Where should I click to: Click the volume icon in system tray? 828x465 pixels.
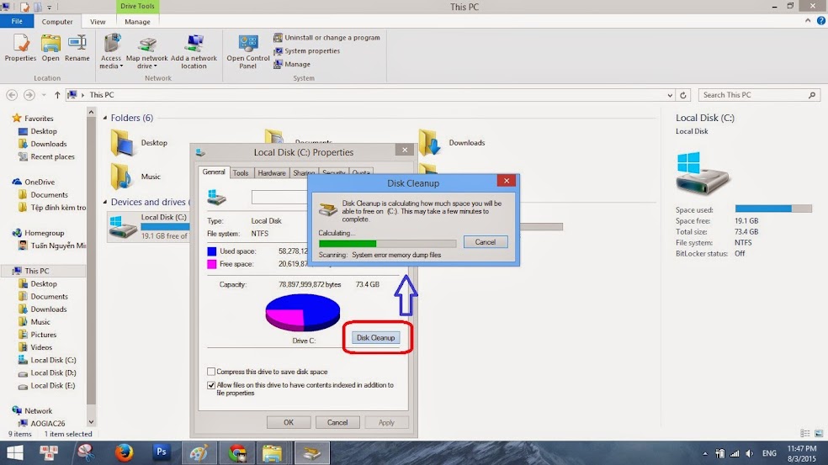(749, 453)
